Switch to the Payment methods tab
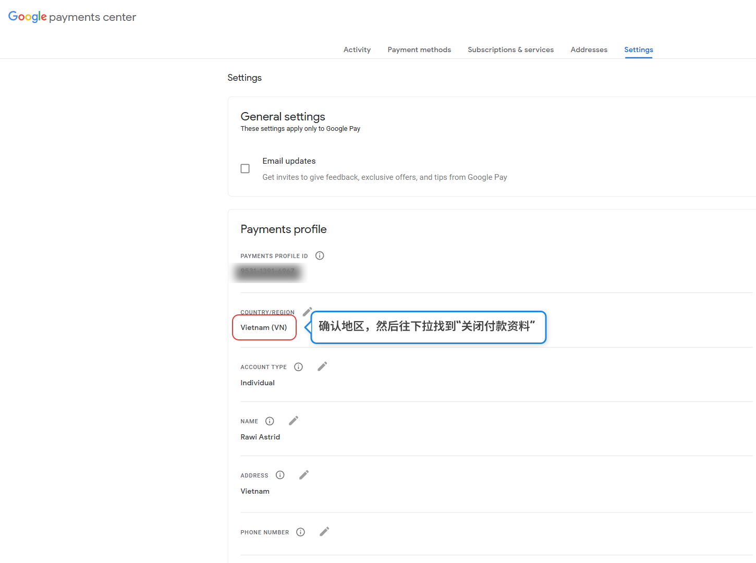The width and height of the screenshot is (756, 563). pyautogui.click(x=419, y=50)
